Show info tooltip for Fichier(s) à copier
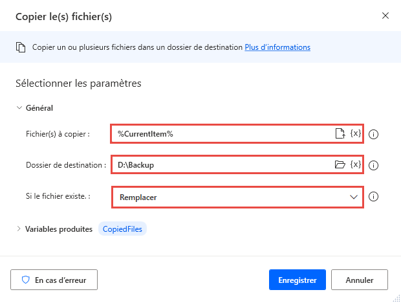The height and width of the screenshot is (303, 401). [x=373, y=135]
